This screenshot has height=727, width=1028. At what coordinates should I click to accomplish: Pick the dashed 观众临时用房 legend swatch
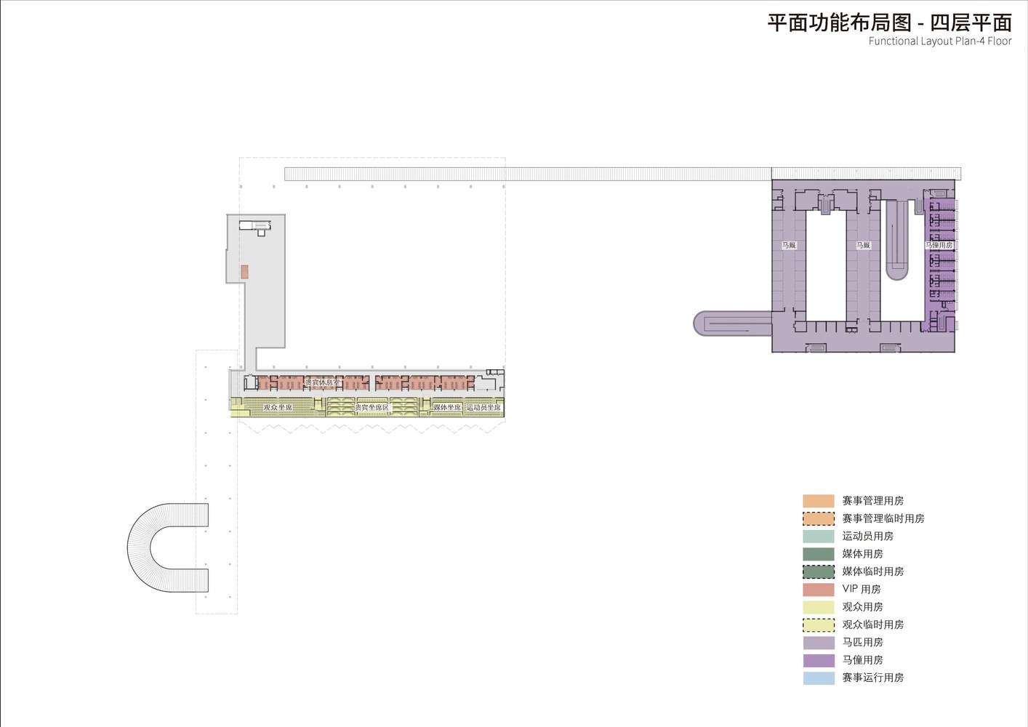point(819,624)
